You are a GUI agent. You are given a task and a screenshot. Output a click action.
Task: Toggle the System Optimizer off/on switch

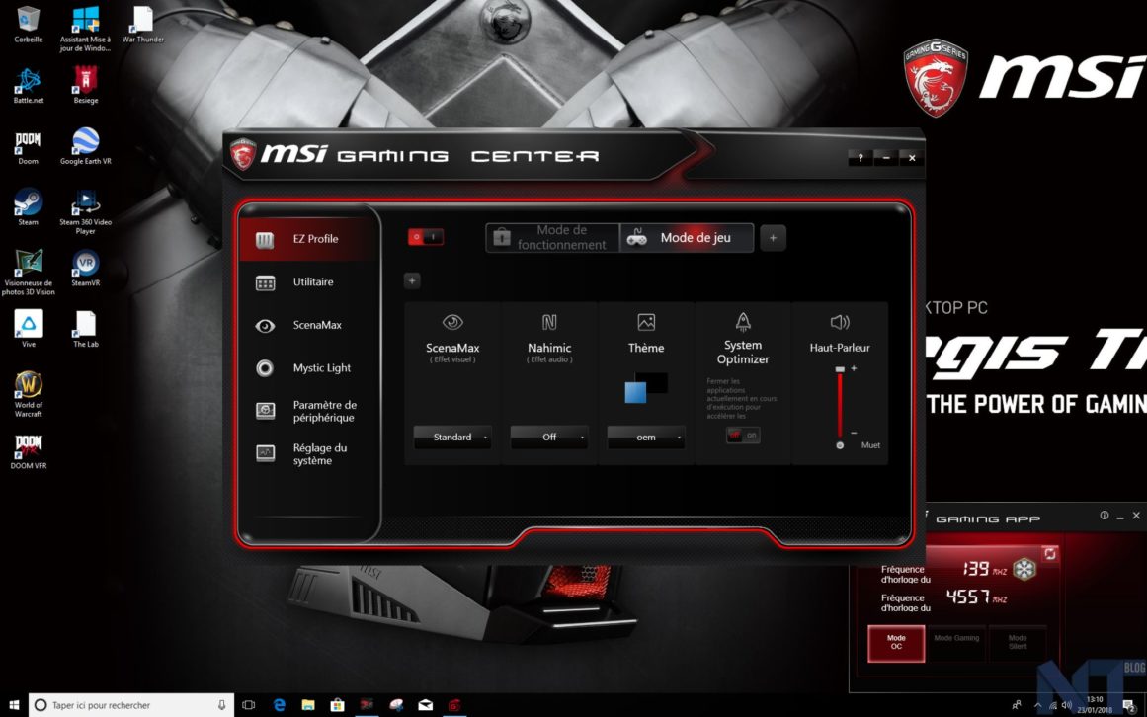743,435
